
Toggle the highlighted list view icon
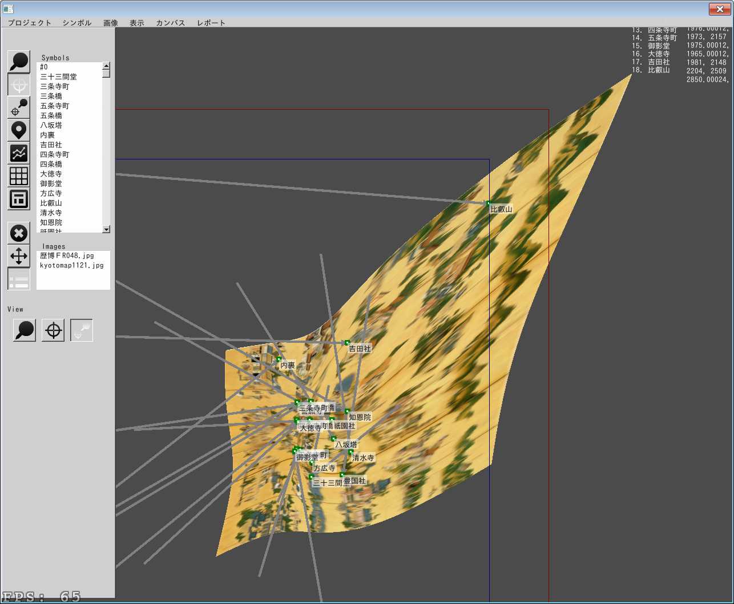tap(19, 279)
